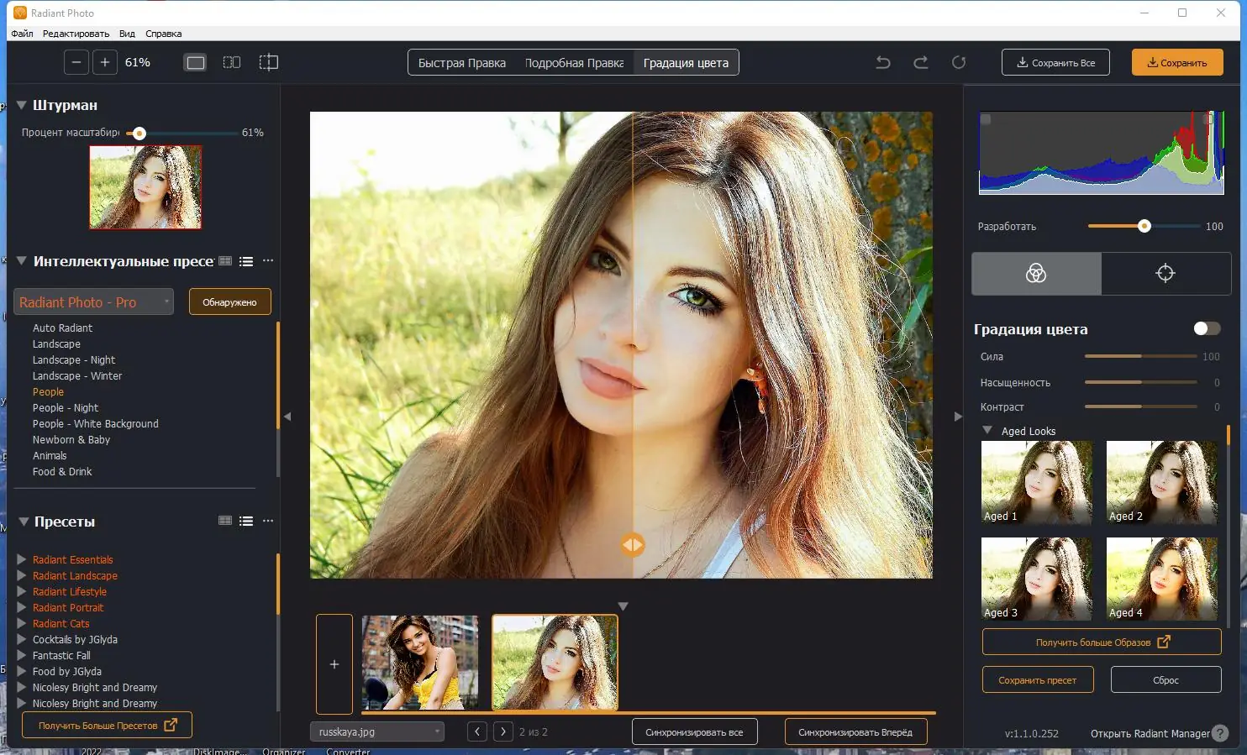Toggle histogram right clipping indicator
Screen dimensions: 1247x755
coord(1208,119)
